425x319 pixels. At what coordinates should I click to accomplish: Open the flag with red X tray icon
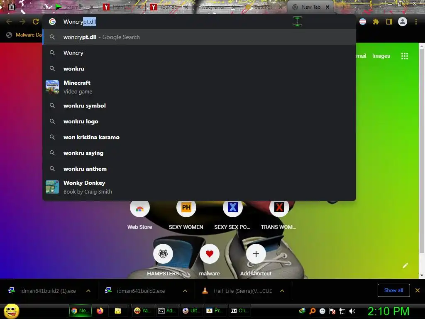point(332,311)
